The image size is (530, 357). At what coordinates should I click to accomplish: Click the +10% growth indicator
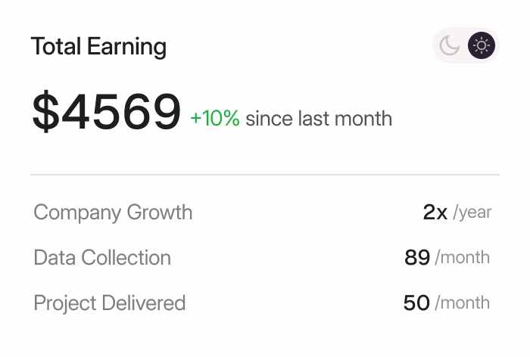coord(215,119)
